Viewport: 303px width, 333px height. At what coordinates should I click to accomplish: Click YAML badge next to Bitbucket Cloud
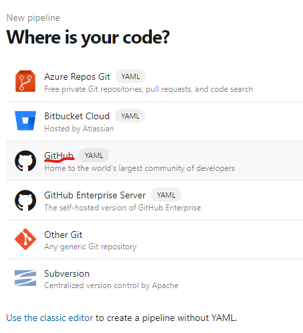130,116
